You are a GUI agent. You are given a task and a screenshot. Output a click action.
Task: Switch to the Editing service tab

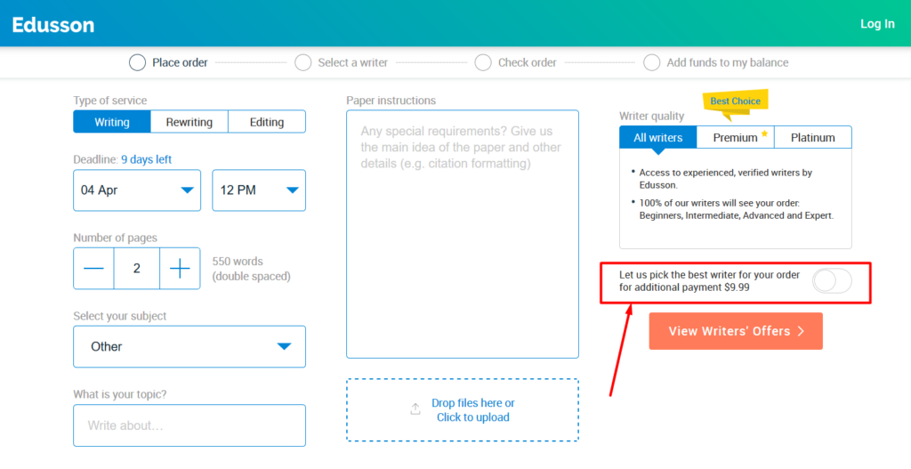267,122
